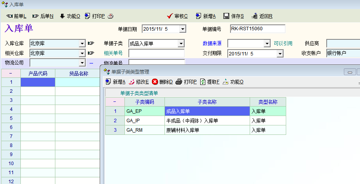Click the hand pointer icon beside 入库仓库
Image resolution: width=360 pixels, height=184 pixels.
91,43
